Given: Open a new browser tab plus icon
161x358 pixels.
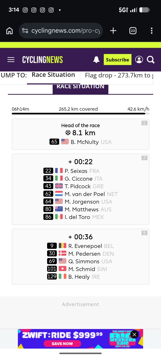Looking at the screenshot, I should 113,31.
